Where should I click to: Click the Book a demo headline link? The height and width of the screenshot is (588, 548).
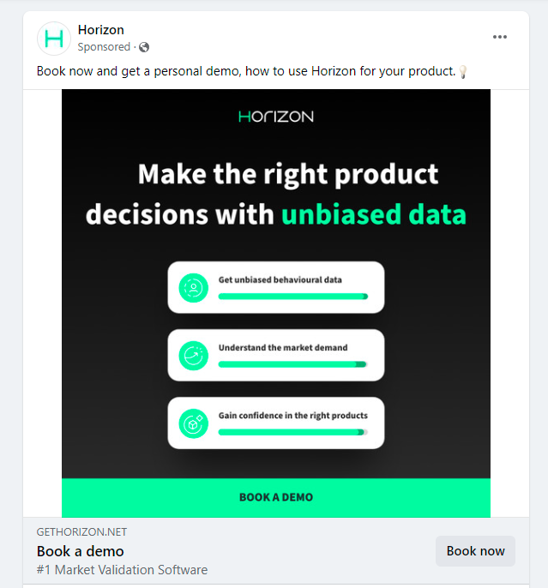(81, 551)
